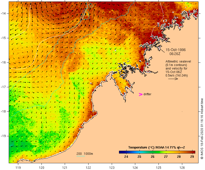Click the longitude axis label '125'
The width and height of the screenshot is (205, 170).
pyautogui.click(x=159, y=167)
